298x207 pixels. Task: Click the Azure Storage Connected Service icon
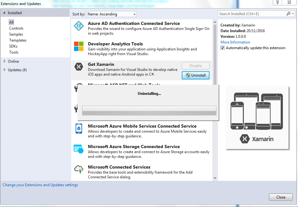pyautogui.click(x=79, y=149)
